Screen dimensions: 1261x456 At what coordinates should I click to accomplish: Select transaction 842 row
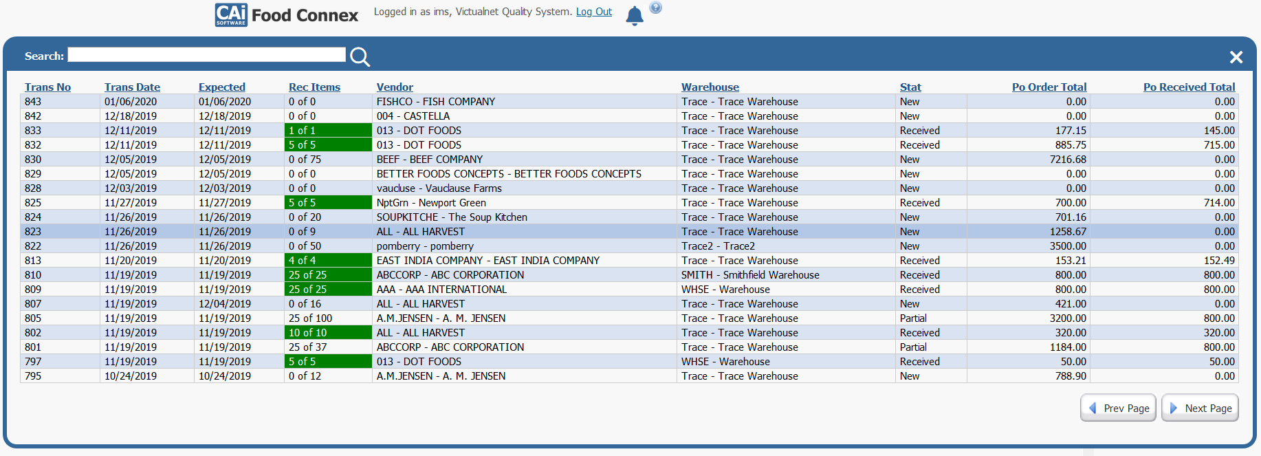pos(629,116)
